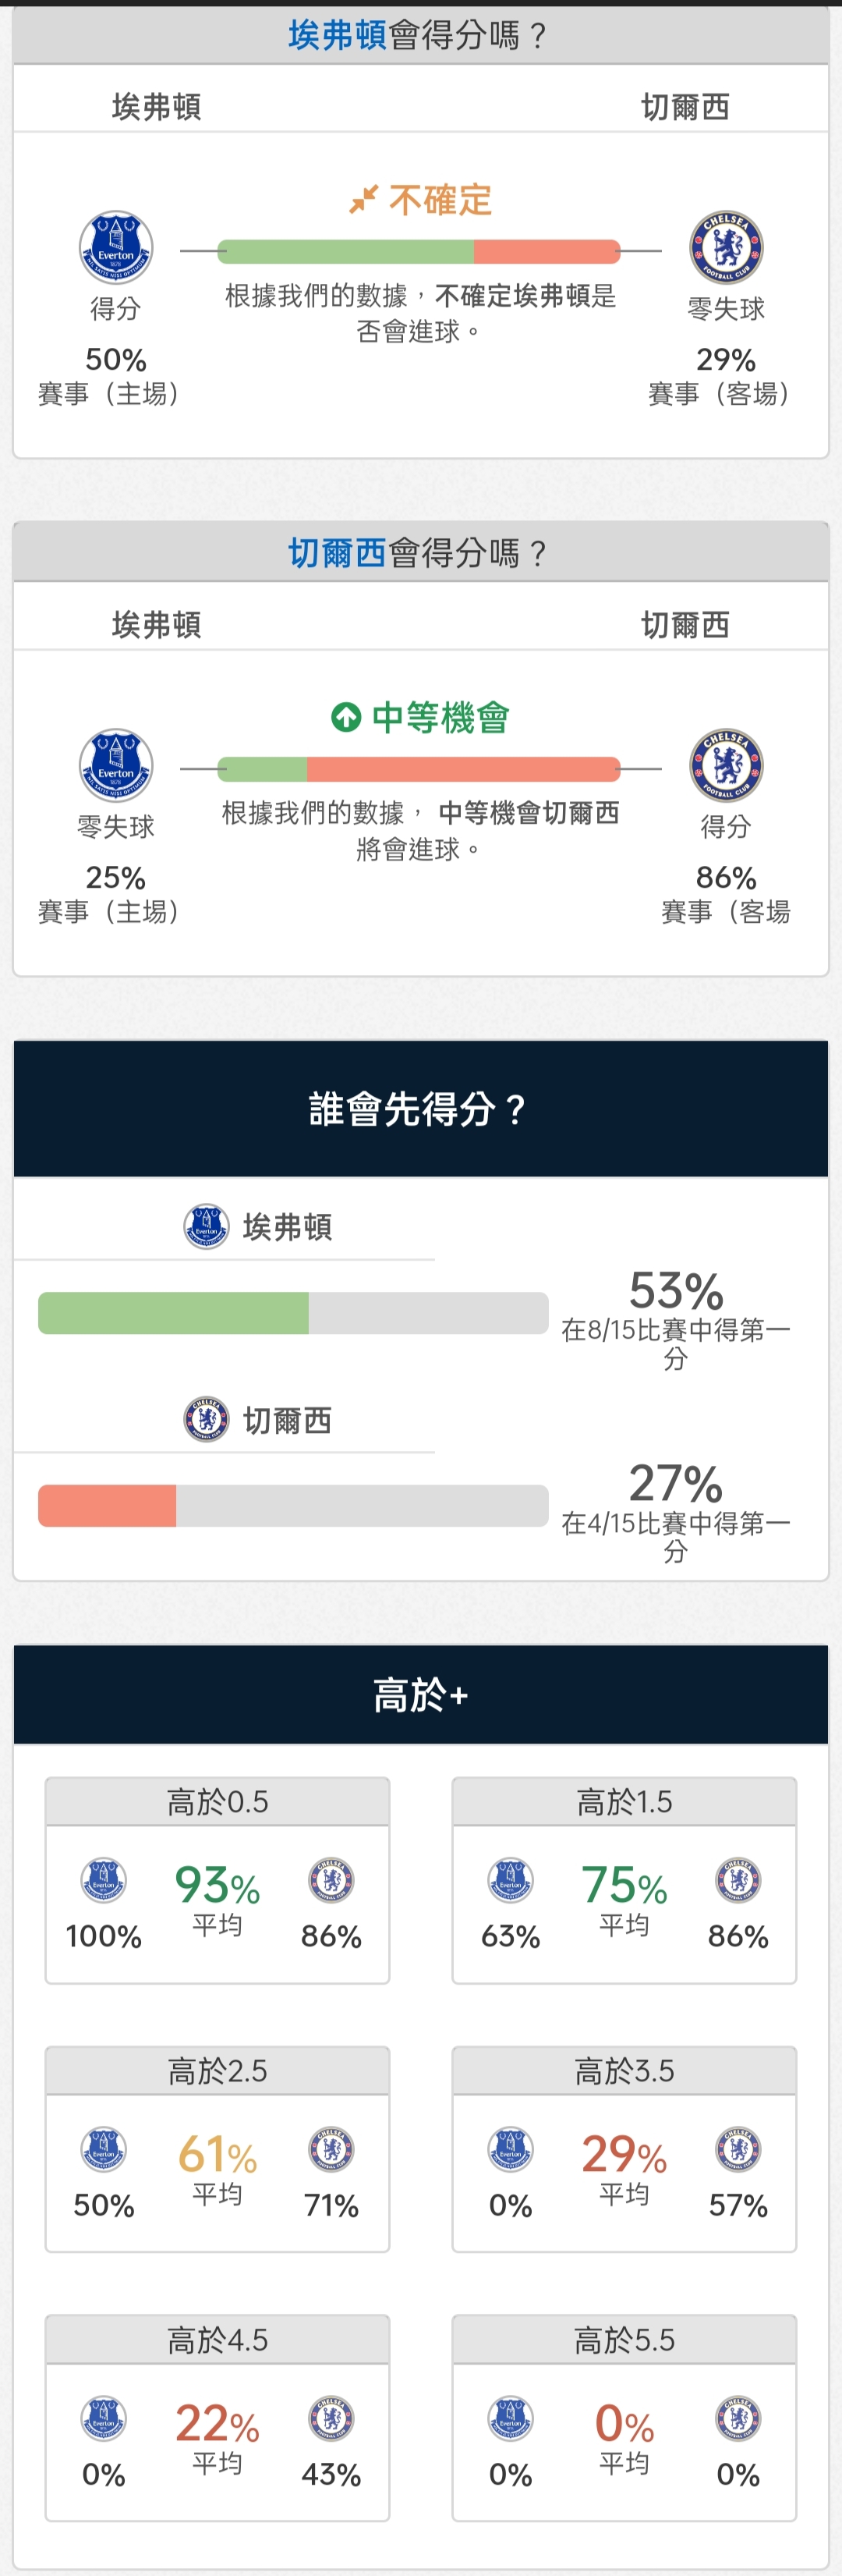Click the 高於2.5 card title
Viewport: 842px width, 2576px height.
pos(218,2071)
